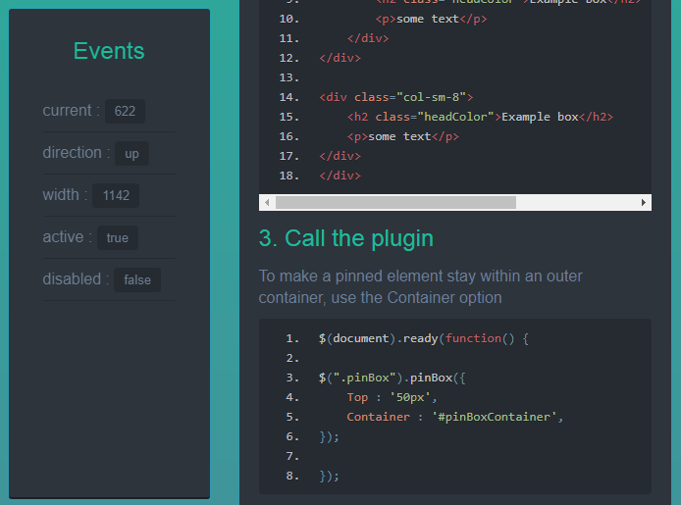Click the left arrow of the code scrollbar

[267, 203]
